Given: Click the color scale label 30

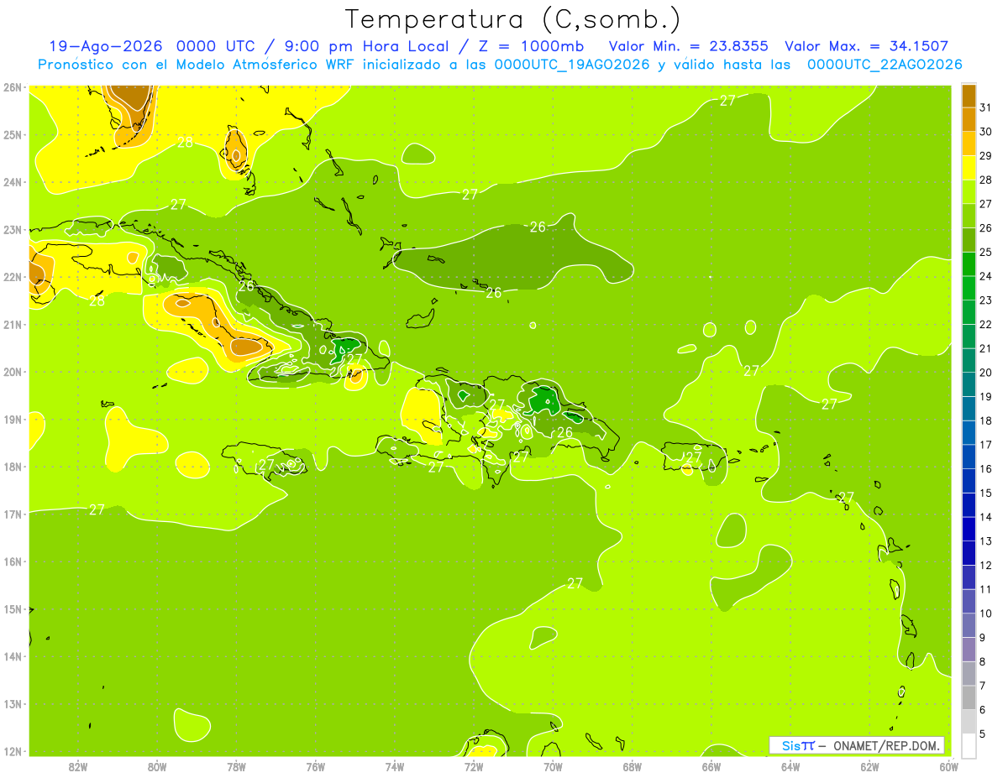Looking at the screenshot, I should (x=986, y=132).
